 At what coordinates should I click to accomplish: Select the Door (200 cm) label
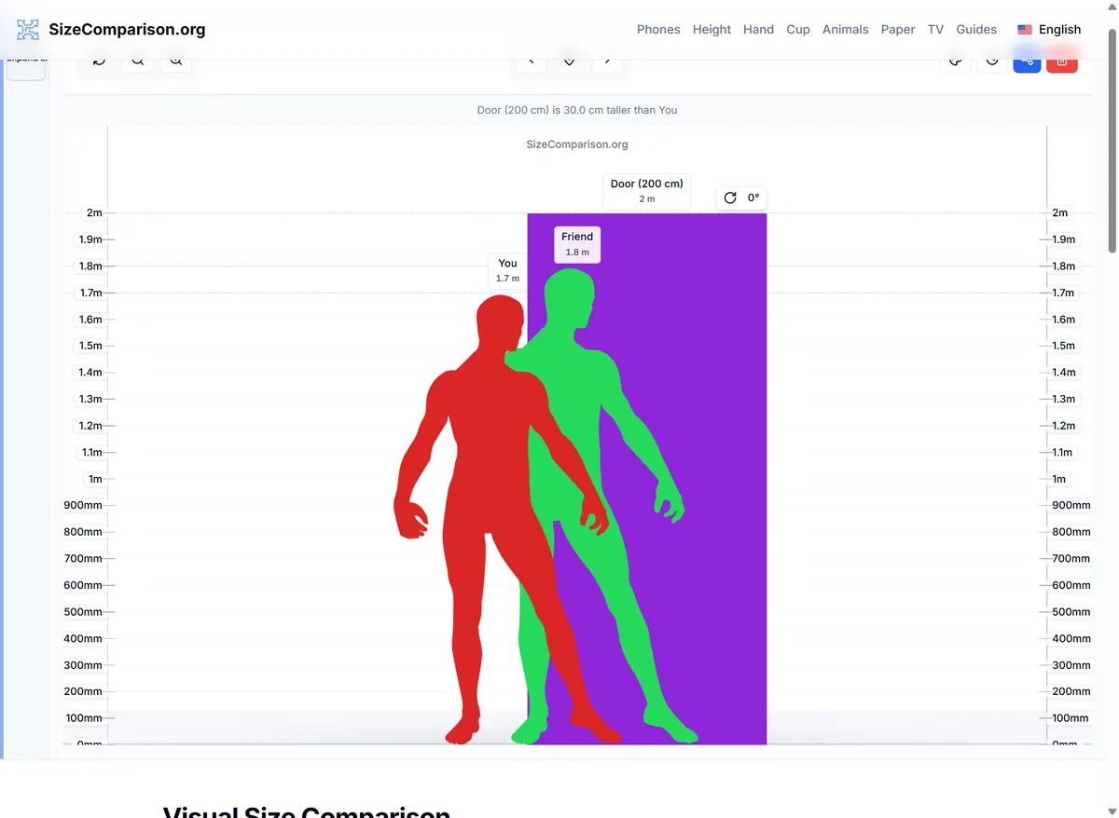[x=647, y=191]
